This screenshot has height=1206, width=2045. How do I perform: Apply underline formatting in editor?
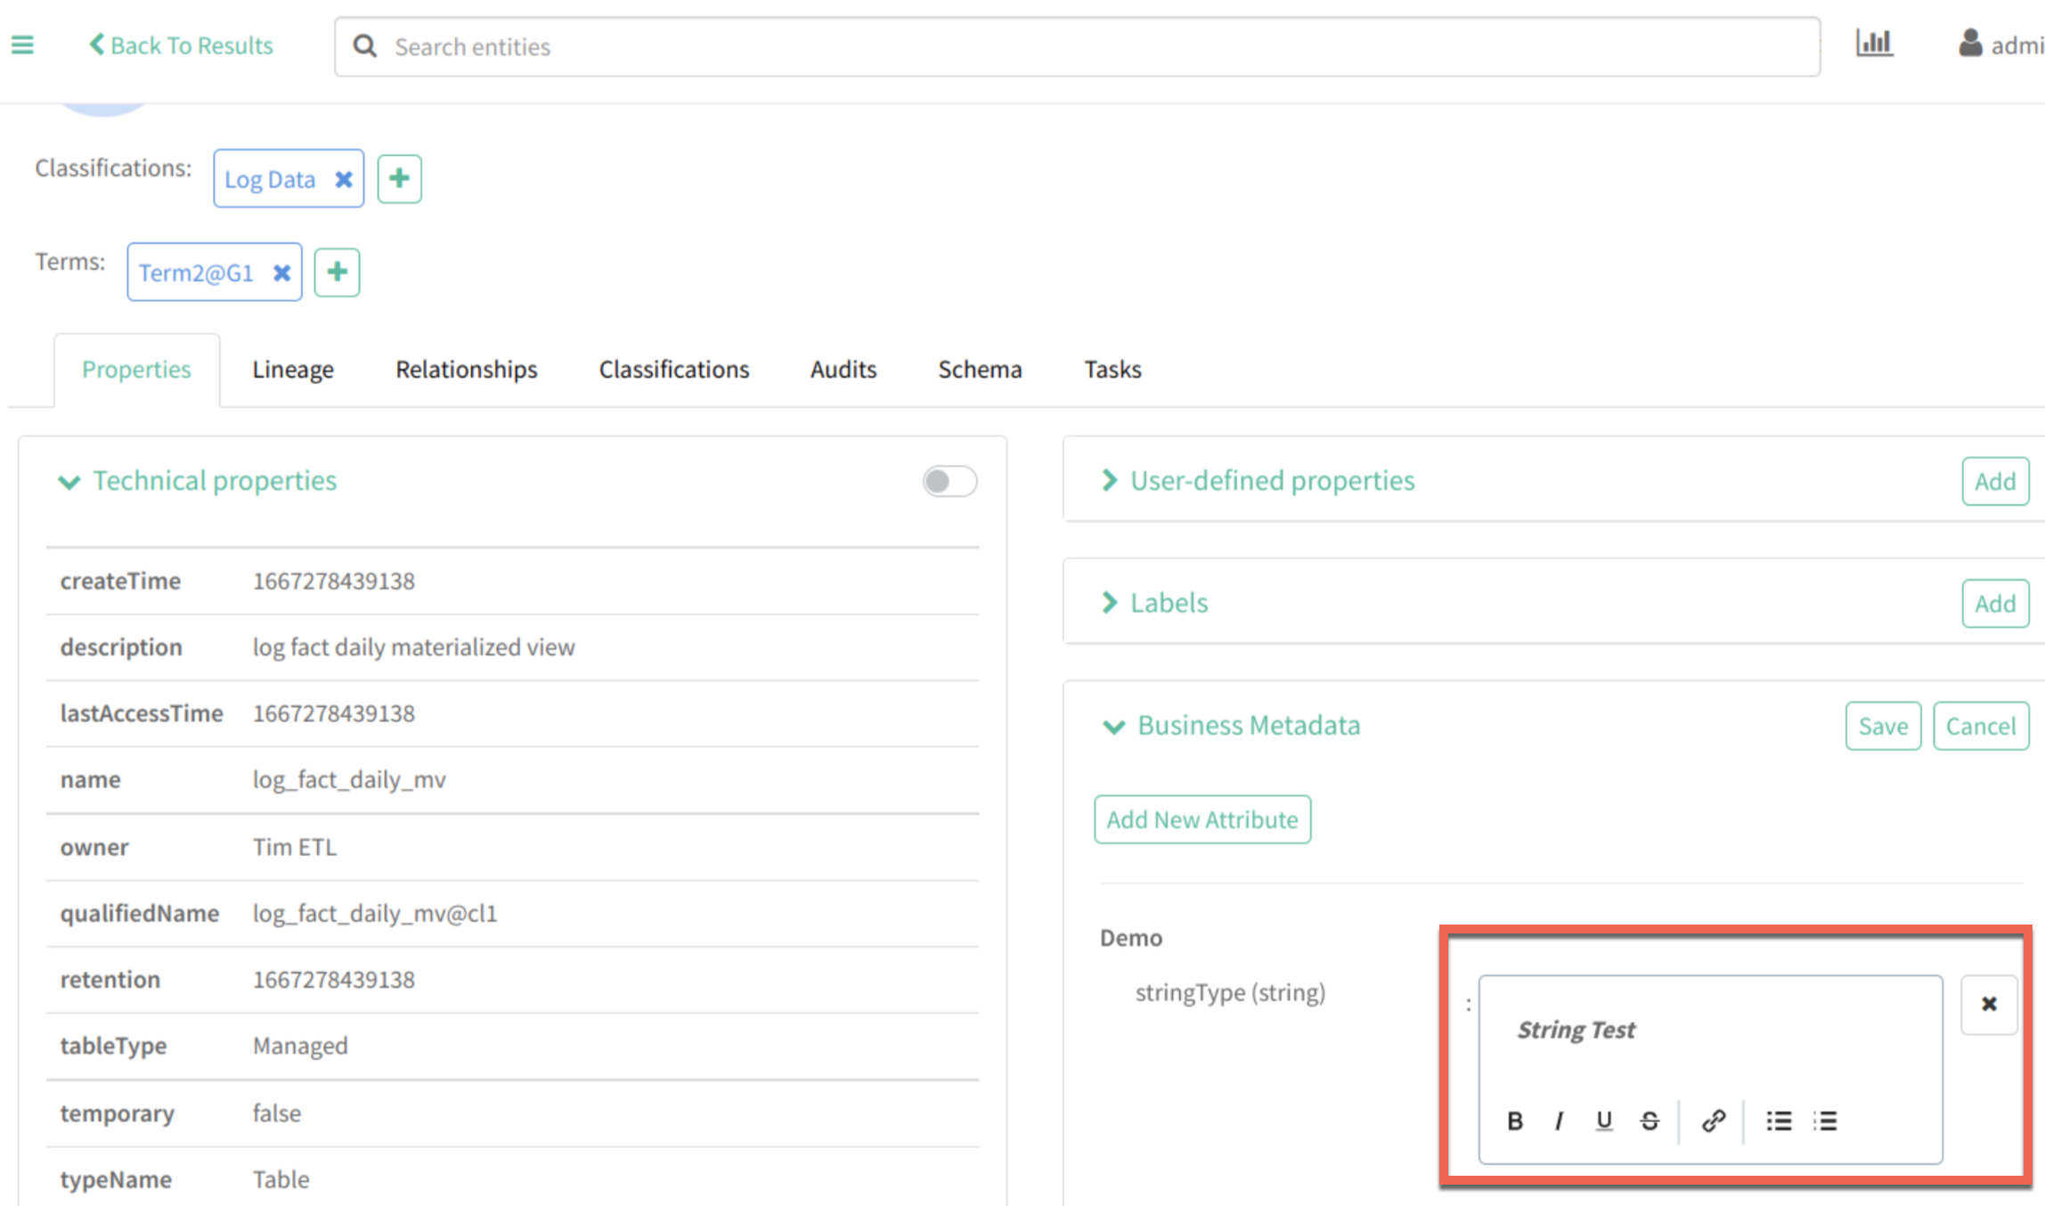1604,1120
